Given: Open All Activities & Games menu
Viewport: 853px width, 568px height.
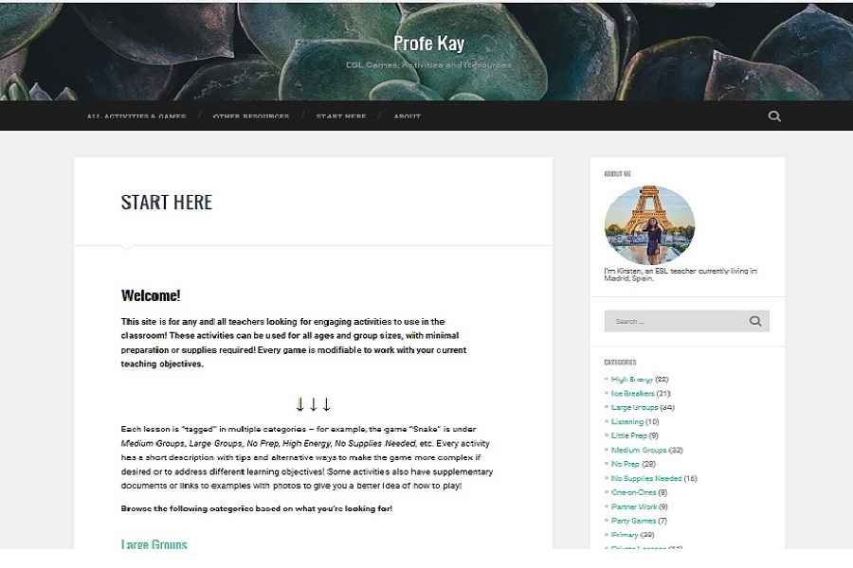Looking at the screenshot, I should click(136, 116).
